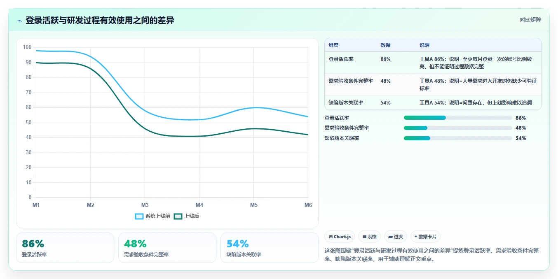Click the M3 x-axis label
The image size is (558, 279).
tap(145, 205)
